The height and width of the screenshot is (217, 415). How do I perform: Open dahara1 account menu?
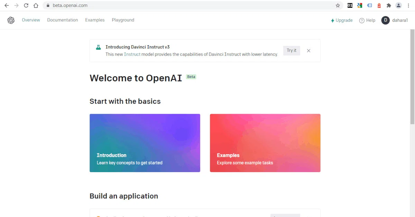395,20
